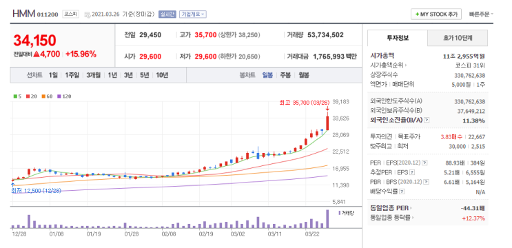The width and height of the screenshot is (512, 248).
Task: Open the 빠른주문 dropdown
Action: tap(481, 14)
